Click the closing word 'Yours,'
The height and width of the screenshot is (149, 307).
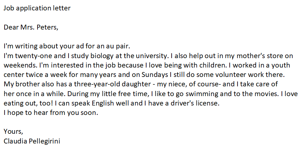13,132
